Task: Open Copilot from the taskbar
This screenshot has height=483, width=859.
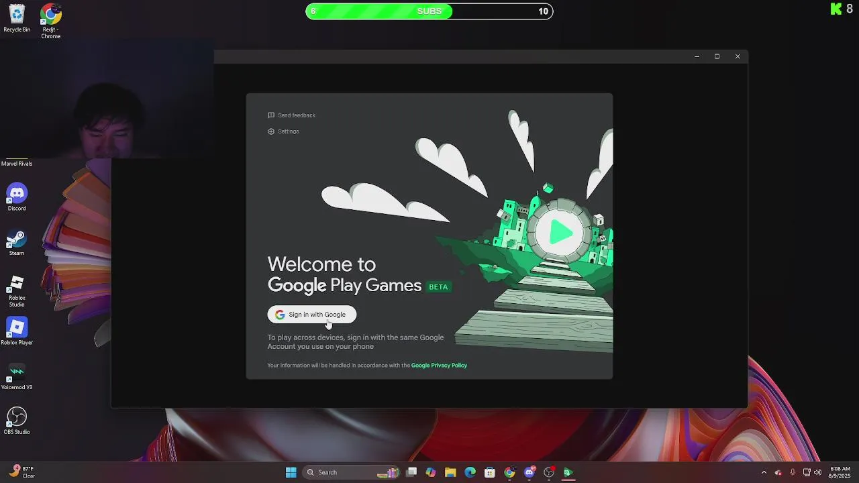Action: point(431,472)
